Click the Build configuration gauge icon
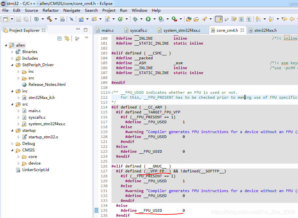This screenshot has width=298, height=218. [x=36, y=19]
